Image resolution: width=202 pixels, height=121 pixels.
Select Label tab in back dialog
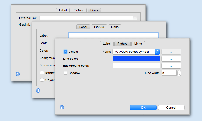63,10
